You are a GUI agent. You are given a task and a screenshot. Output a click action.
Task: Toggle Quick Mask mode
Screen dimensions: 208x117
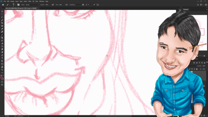coord(2,82)
